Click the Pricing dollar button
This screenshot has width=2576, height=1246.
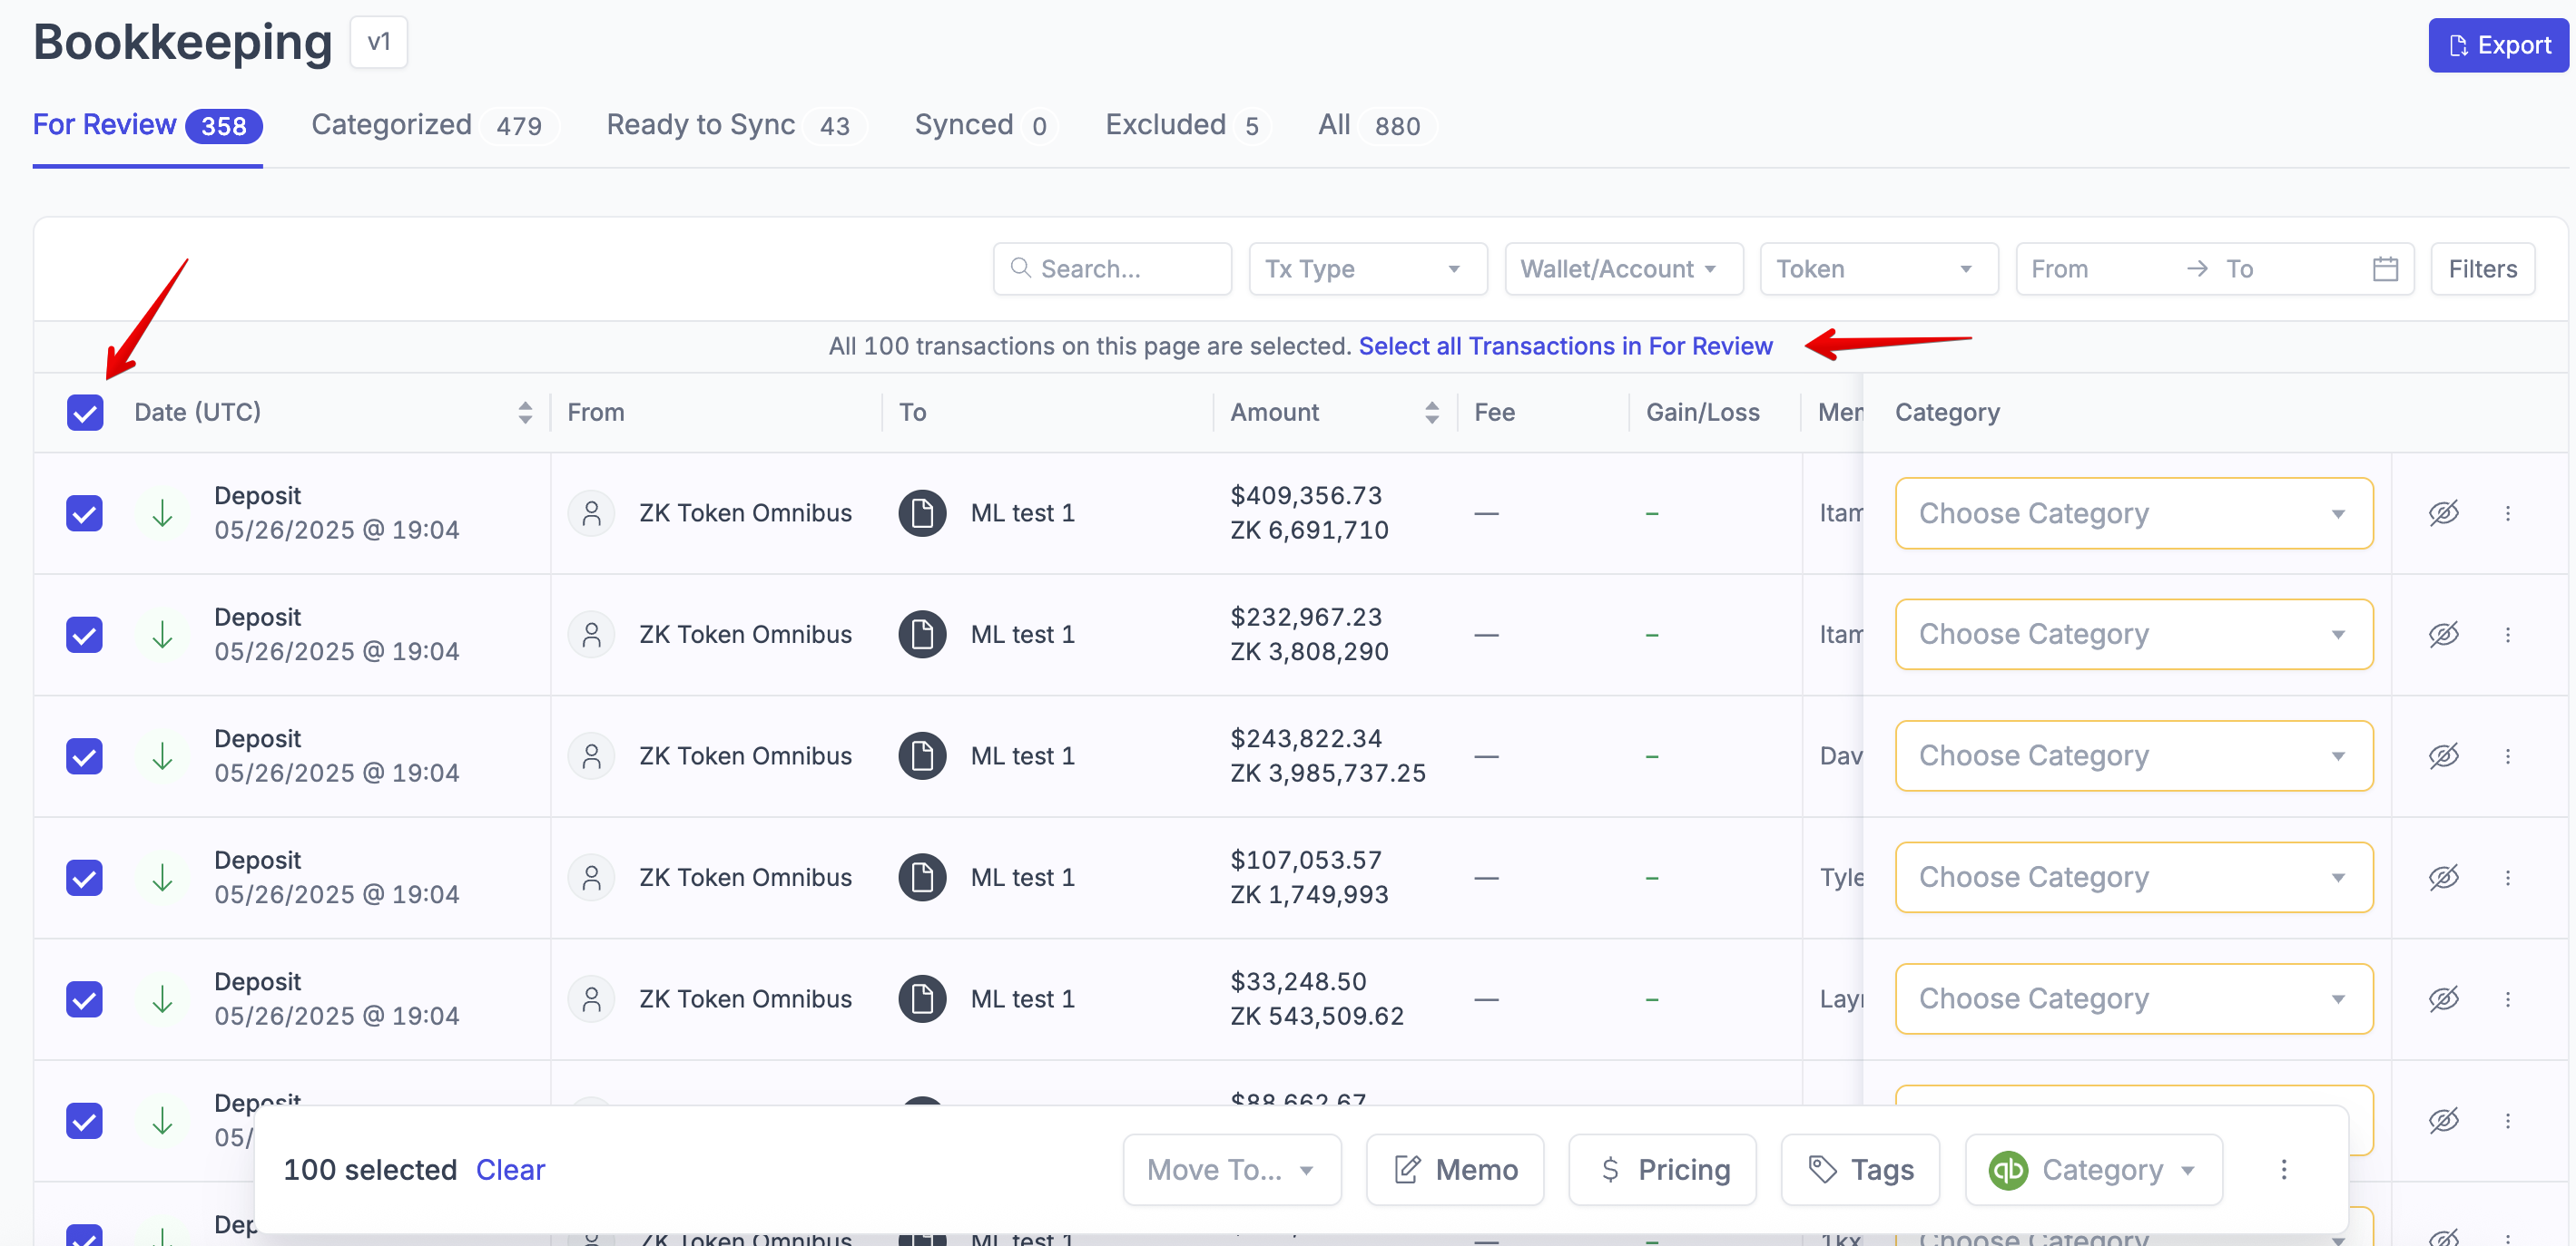pyautogui.click(x=1662, y=1169)
